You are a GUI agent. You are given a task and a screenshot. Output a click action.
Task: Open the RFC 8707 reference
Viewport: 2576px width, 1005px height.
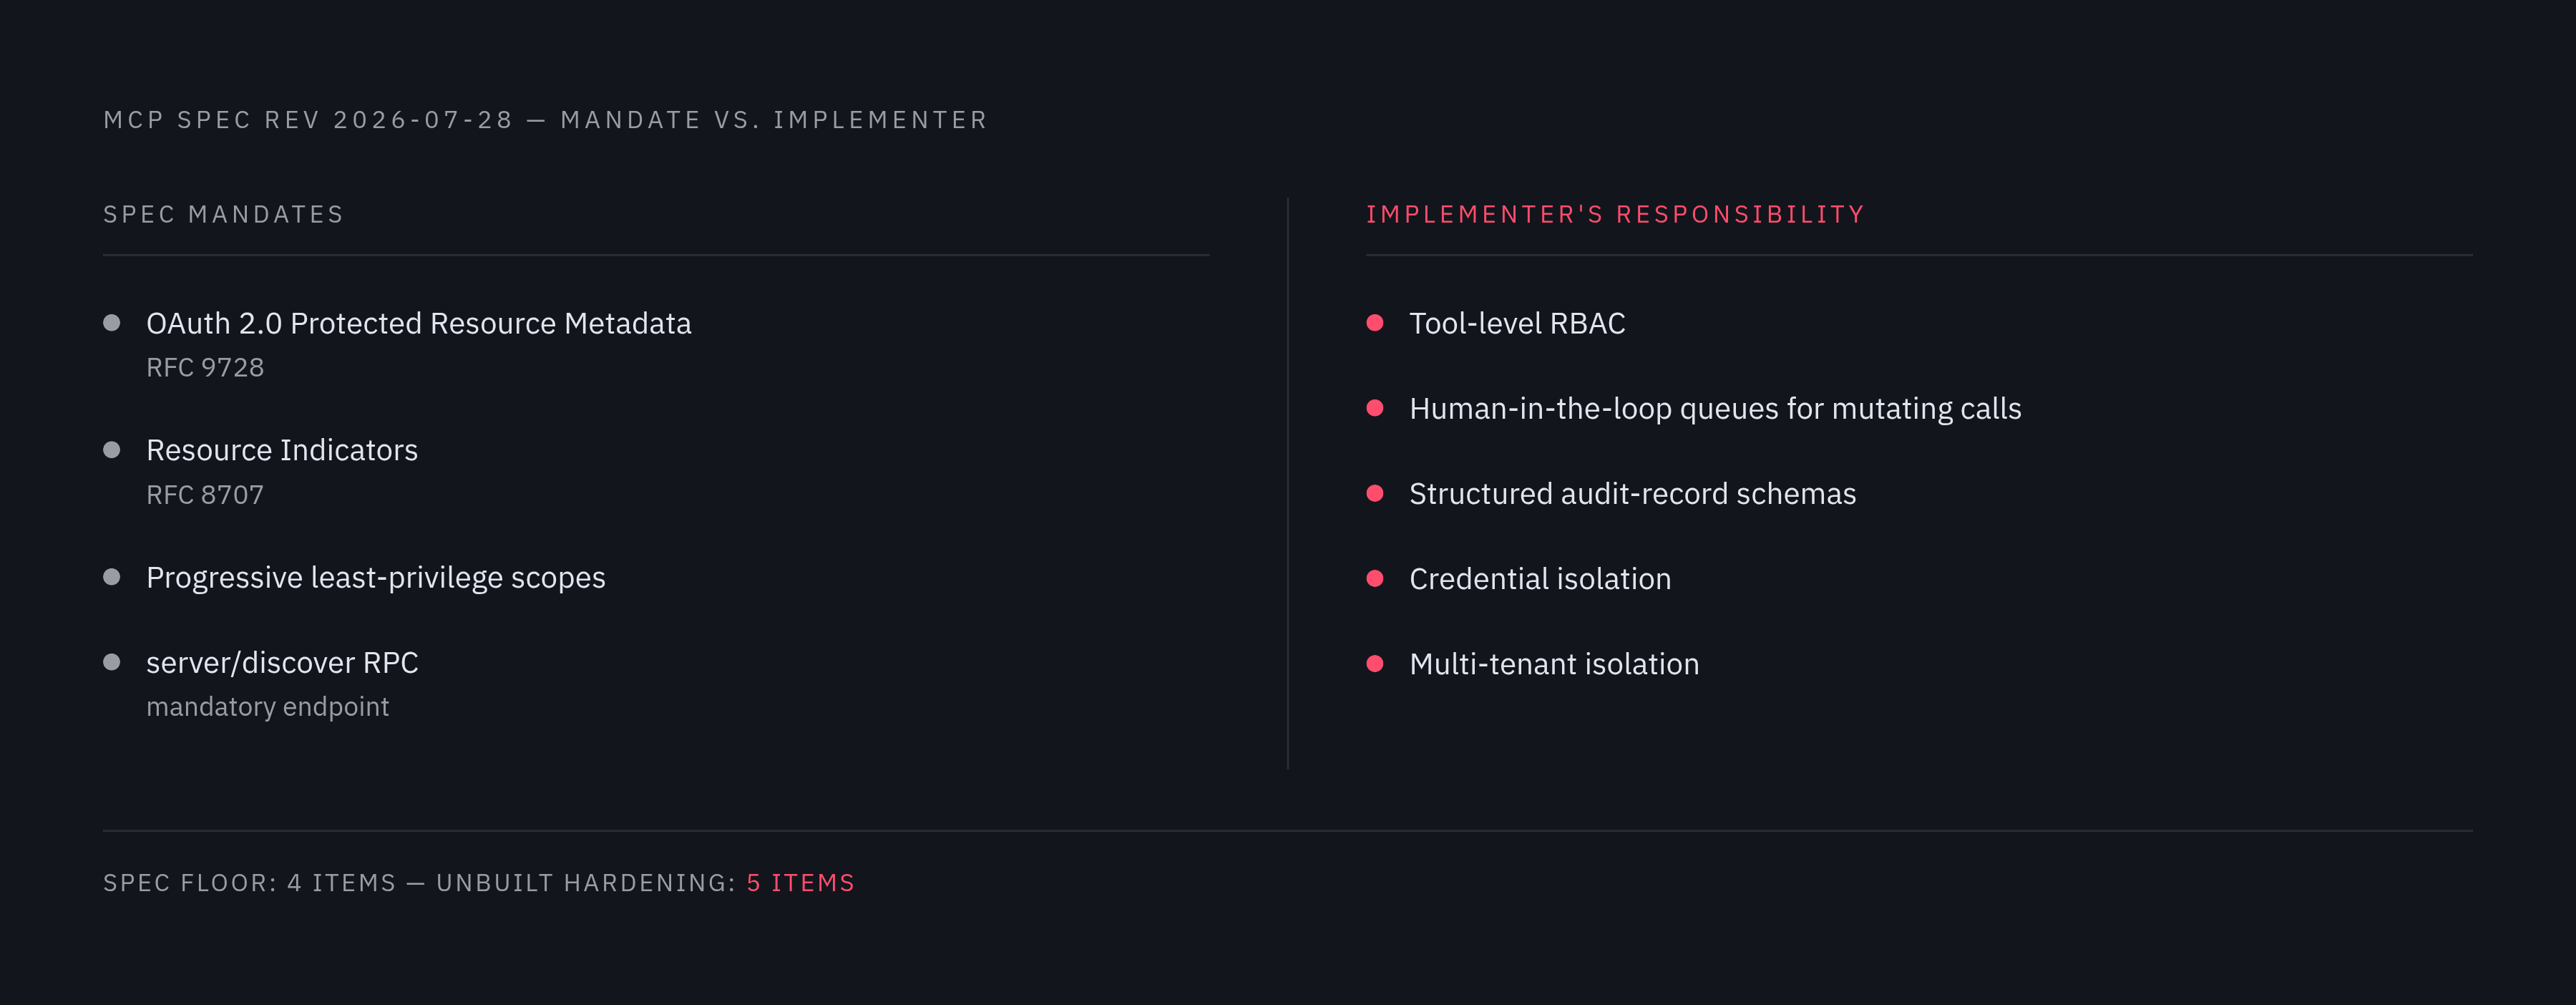click(205, 495)
